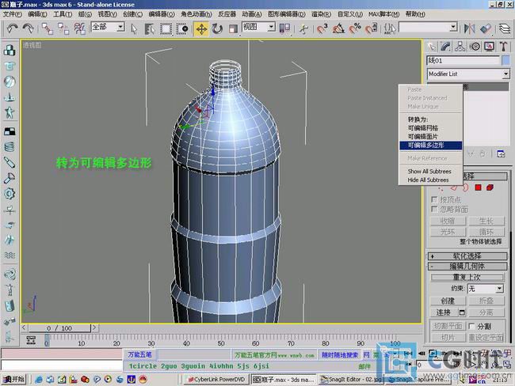515x386 pixels.
Task: Click the Undo arrow icon
Action: 13,28
